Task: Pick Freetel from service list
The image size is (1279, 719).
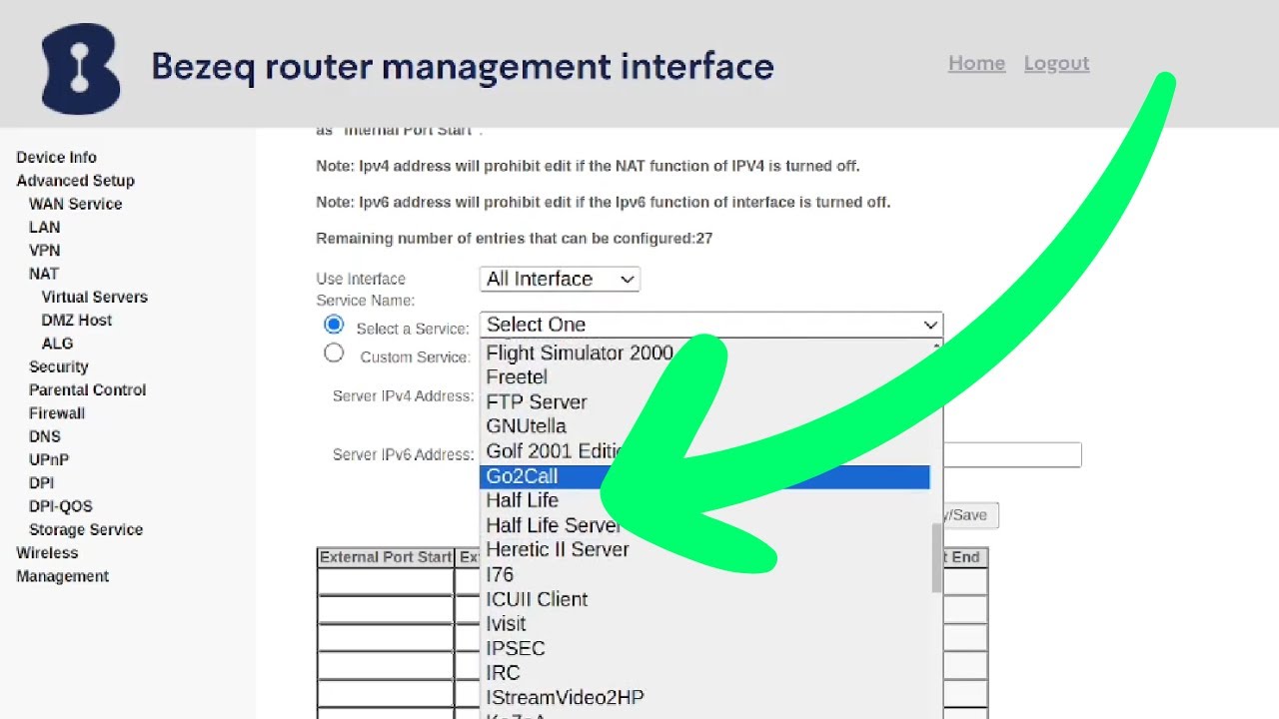Action: pyautogui.click(x=705, y=377)
